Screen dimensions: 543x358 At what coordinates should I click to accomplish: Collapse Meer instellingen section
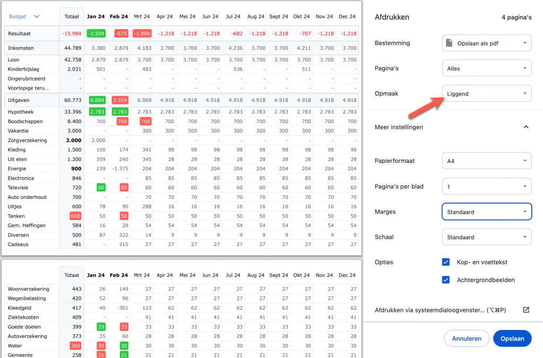pos(526,127)
